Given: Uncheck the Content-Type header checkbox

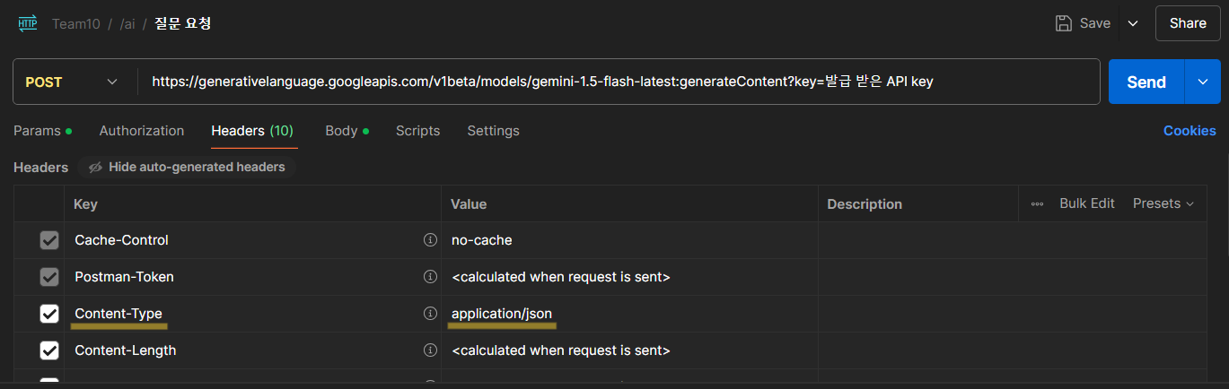Looking at the screenshot, I should tap(49, 314).
